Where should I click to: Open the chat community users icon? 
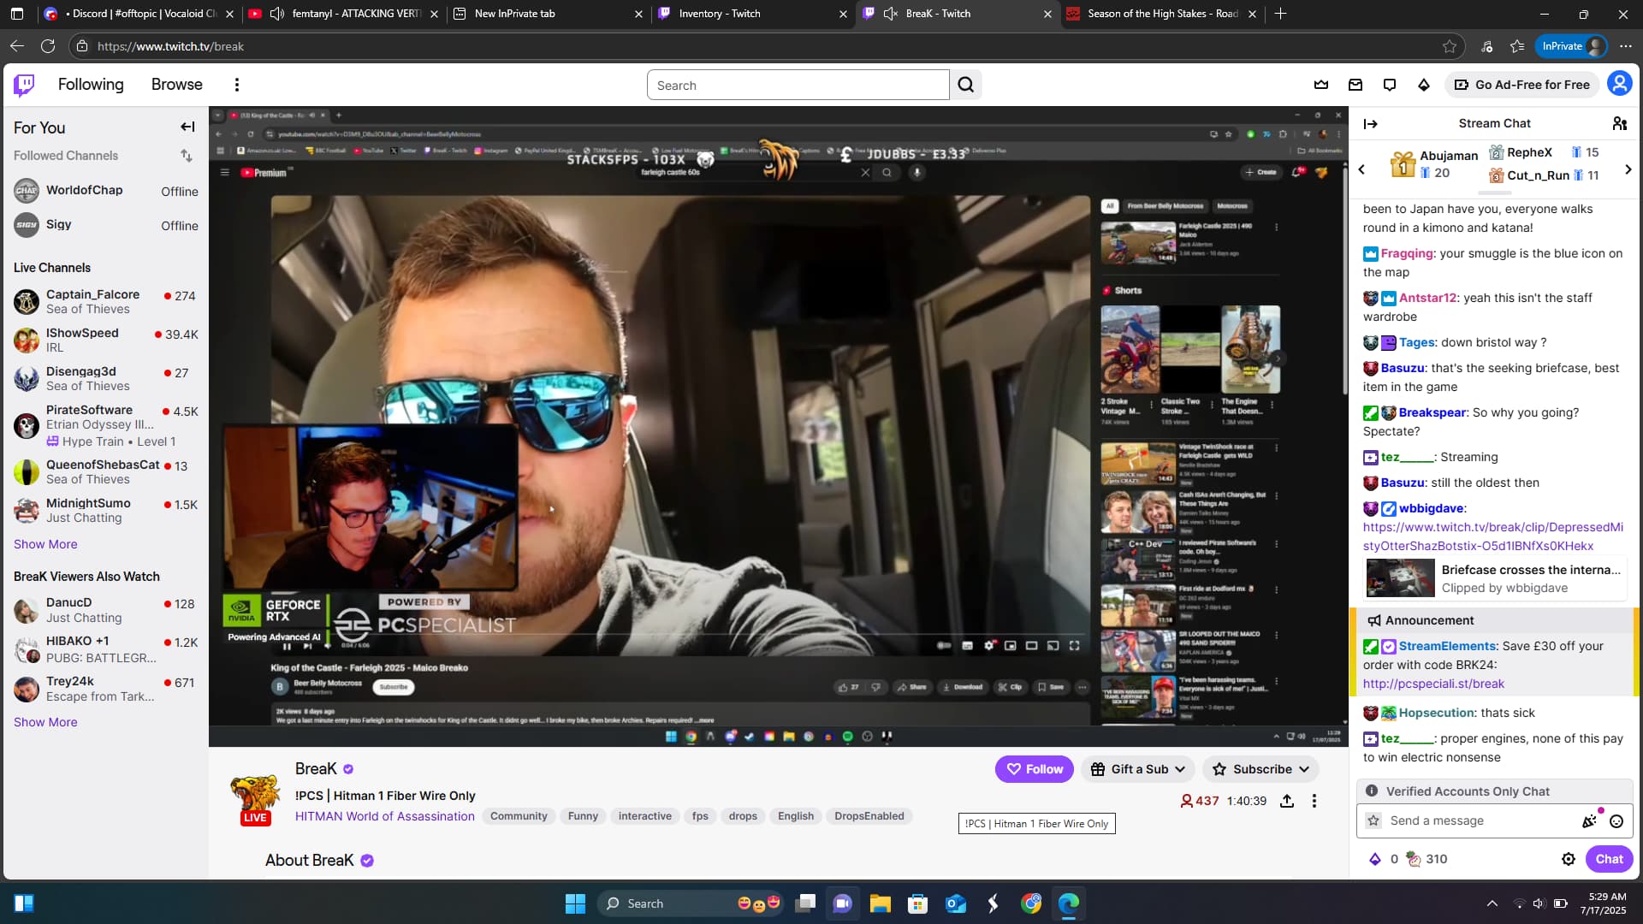(1619, 124)
